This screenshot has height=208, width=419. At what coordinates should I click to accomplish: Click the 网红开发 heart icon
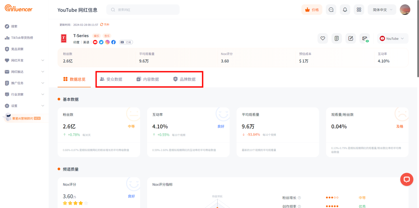(7, 61)
